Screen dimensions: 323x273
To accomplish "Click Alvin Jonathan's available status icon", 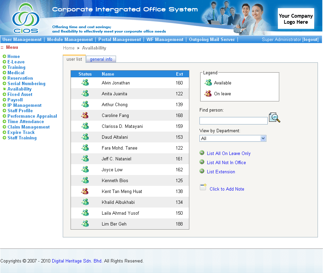I will [85, 83].
